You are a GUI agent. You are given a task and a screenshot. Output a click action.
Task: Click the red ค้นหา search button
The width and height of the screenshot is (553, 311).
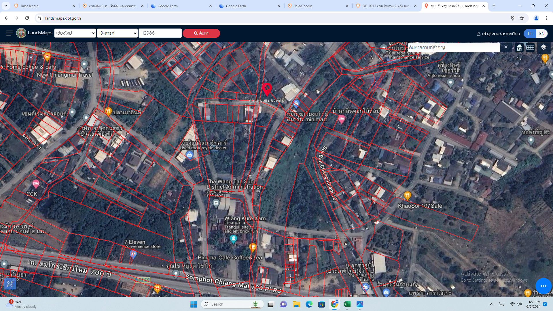click(x=201, y=33)
